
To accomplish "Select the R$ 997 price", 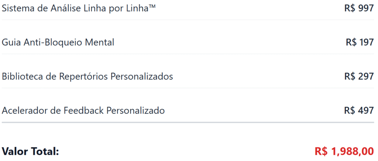I will [359, 8].
